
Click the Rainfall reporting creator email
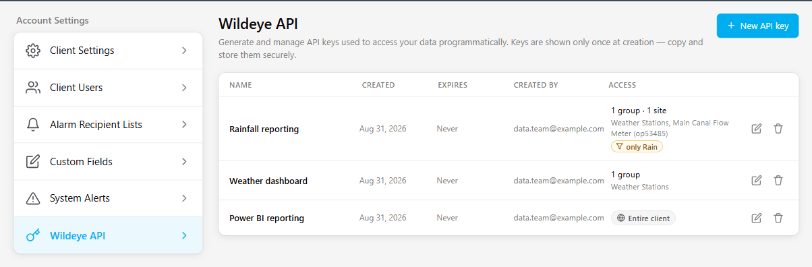tap(558, 129)
